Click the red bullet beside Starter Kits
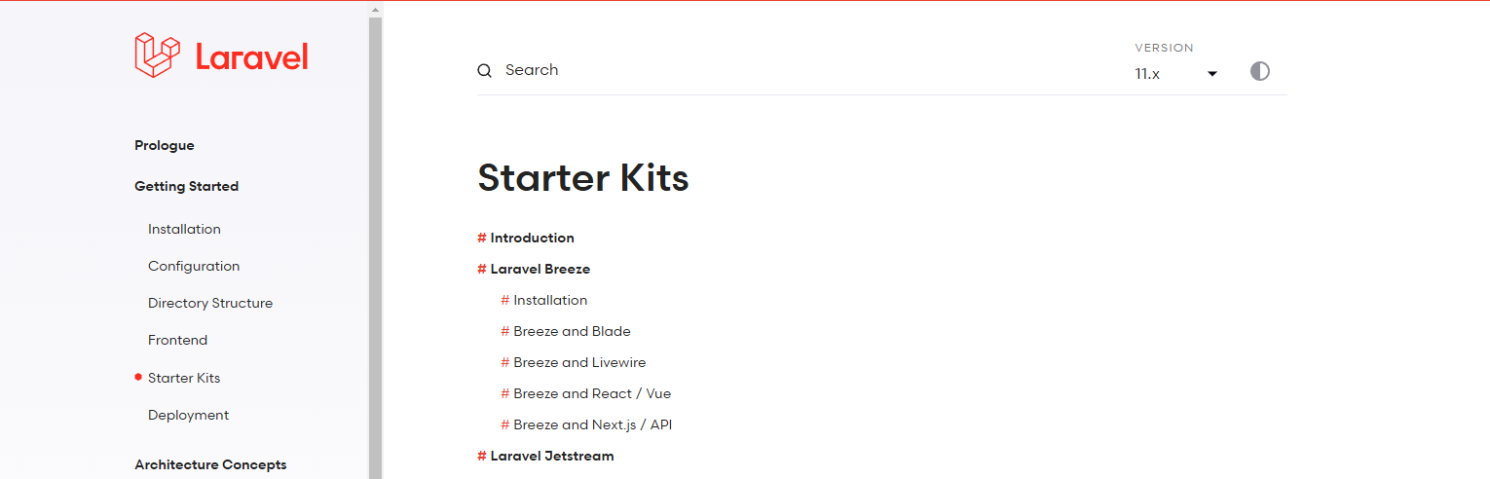The image size is (1490, 479). click(x=138, y=377)
